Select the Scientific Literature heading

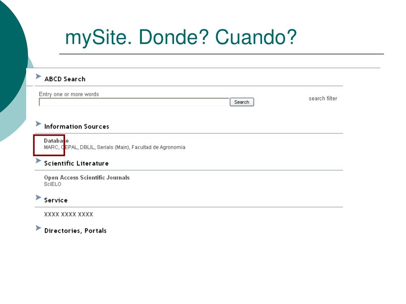click(76, 163)
